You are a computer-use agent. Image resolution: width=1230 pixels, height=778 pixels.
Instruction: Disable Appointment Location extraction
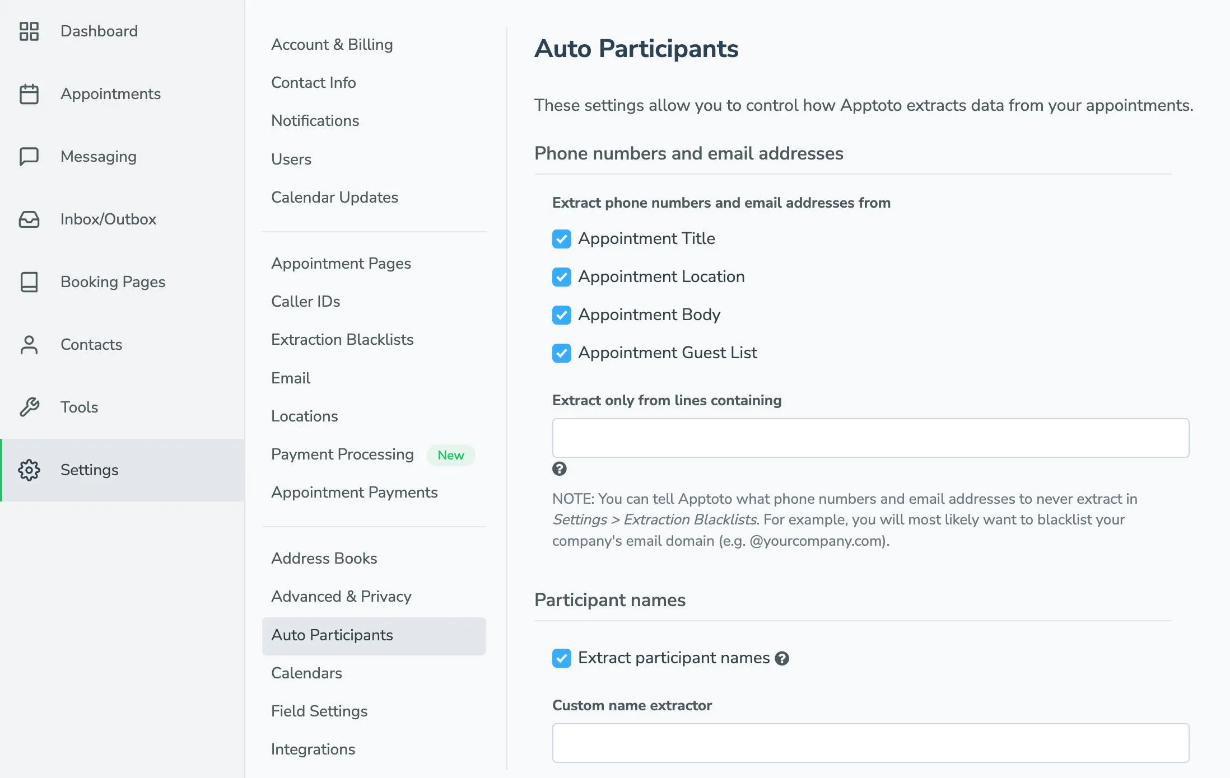pyautogui.click(x=562, y=277)
